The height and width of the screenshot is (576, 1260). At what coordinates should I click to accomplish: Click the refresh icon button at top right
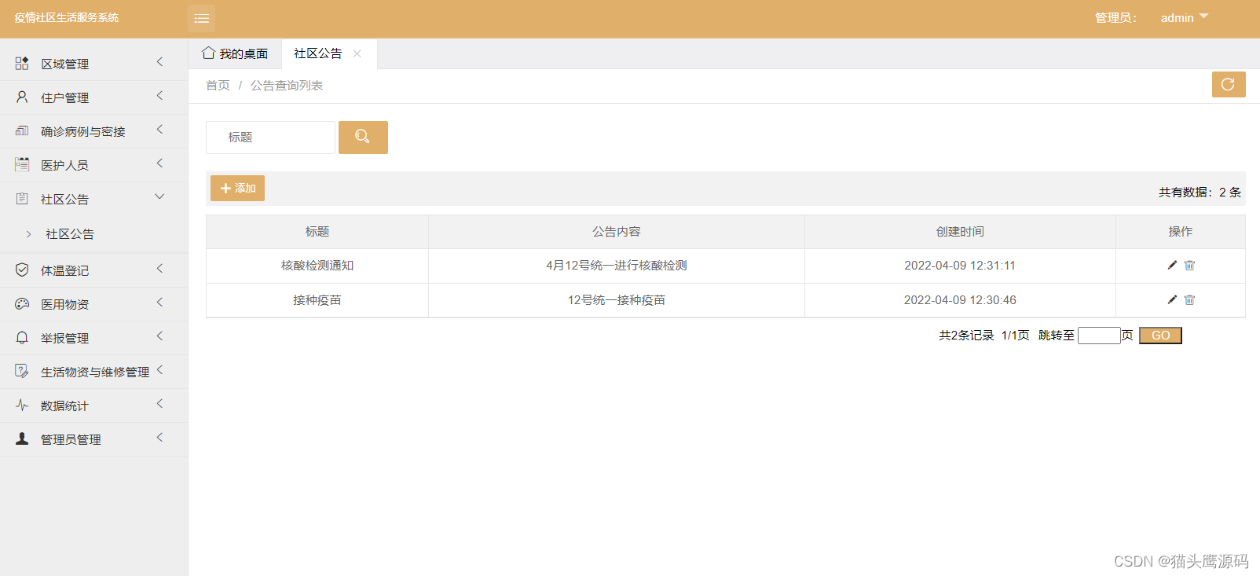1229,84
